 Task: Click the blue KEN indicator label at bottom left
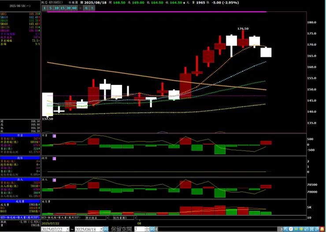(20, 217)
